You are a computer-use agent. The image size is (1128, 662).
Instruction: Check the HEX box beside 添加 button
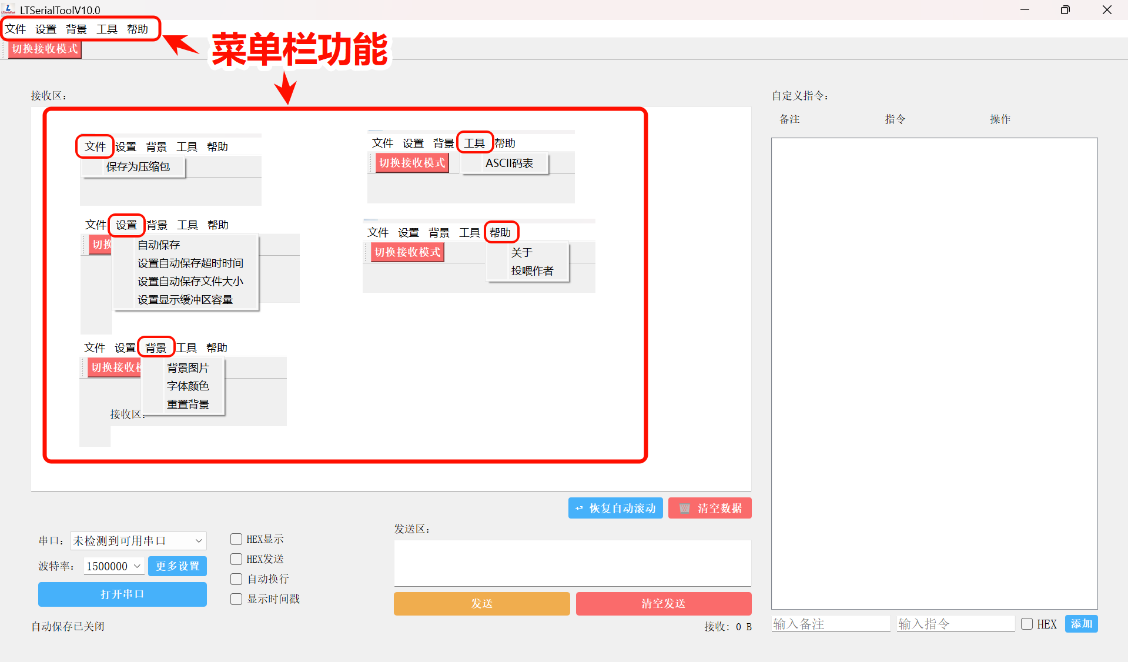click(x=1027, y=624)
